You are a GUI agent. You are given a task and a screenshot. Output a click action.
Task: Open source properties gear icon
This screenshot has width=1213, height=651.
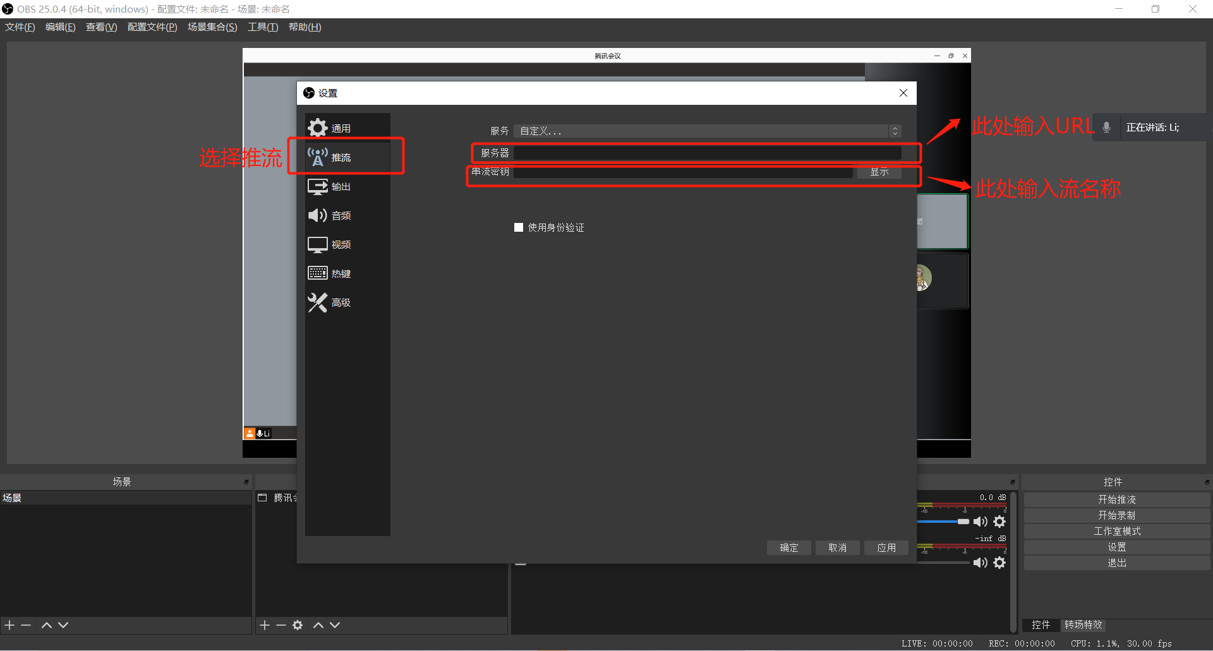pyautogui.click(x=298, y=625)
